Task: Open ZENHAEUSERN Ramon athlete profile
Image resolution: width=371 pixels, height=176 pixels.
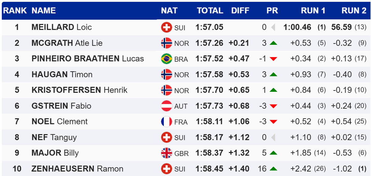Action: coord(77,169)
